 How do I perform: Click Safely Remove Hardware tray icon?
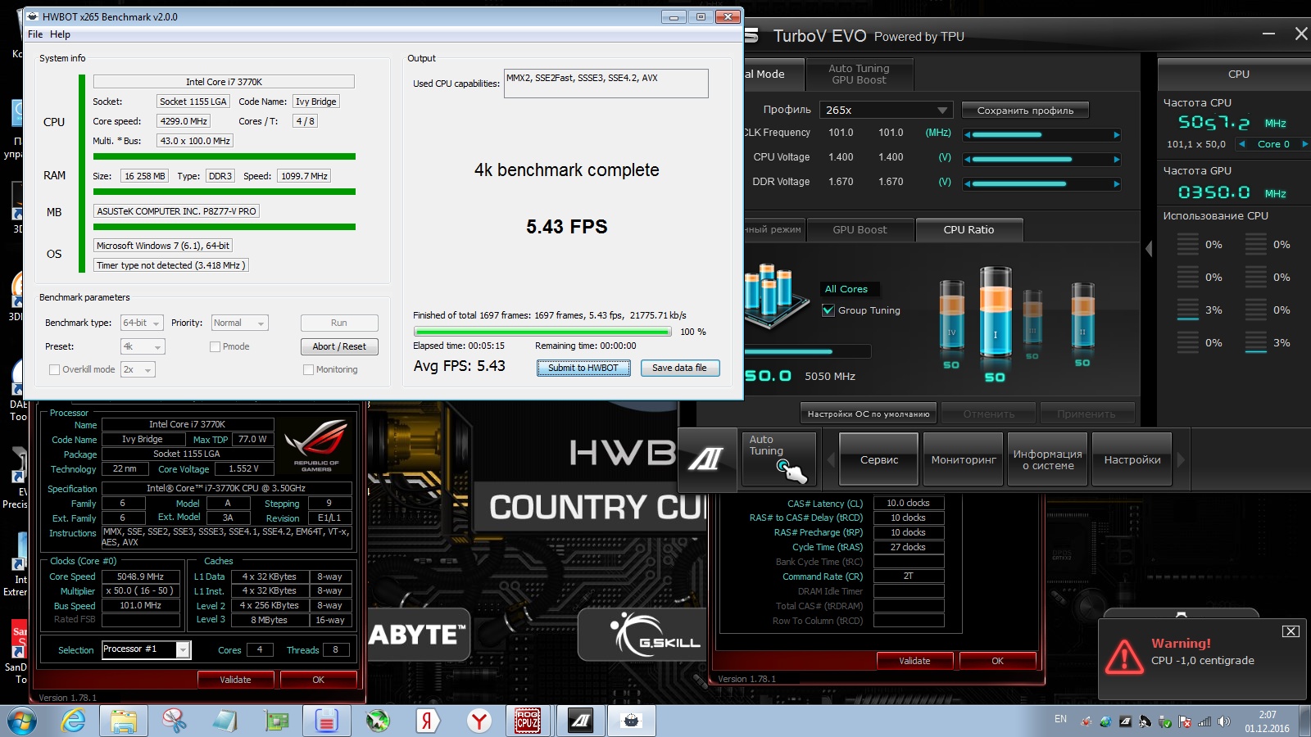tap(1165, 721)
